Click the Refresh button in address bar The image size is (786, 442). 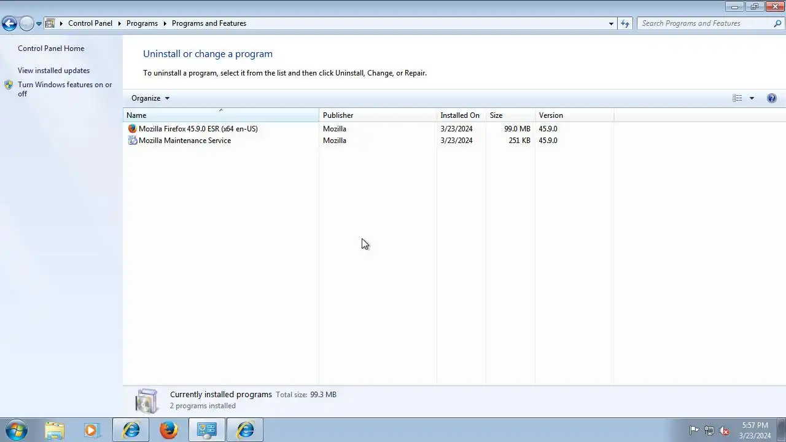pyautogui.click(x=625, y=23)
